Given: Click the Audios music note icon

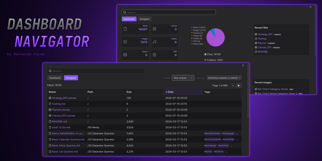Looking at the screenshot, I should (x=154, y=42).
